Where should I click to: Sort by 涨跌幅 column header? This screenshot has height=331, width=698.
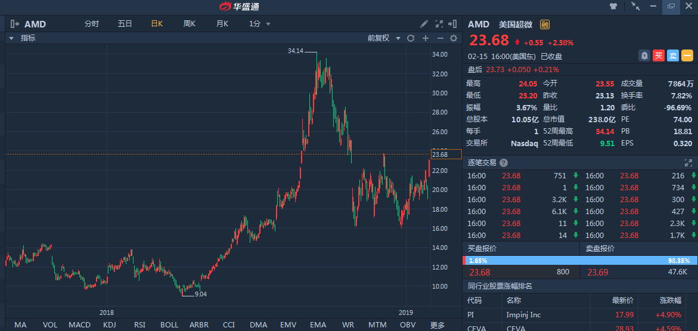pos(670,301)
